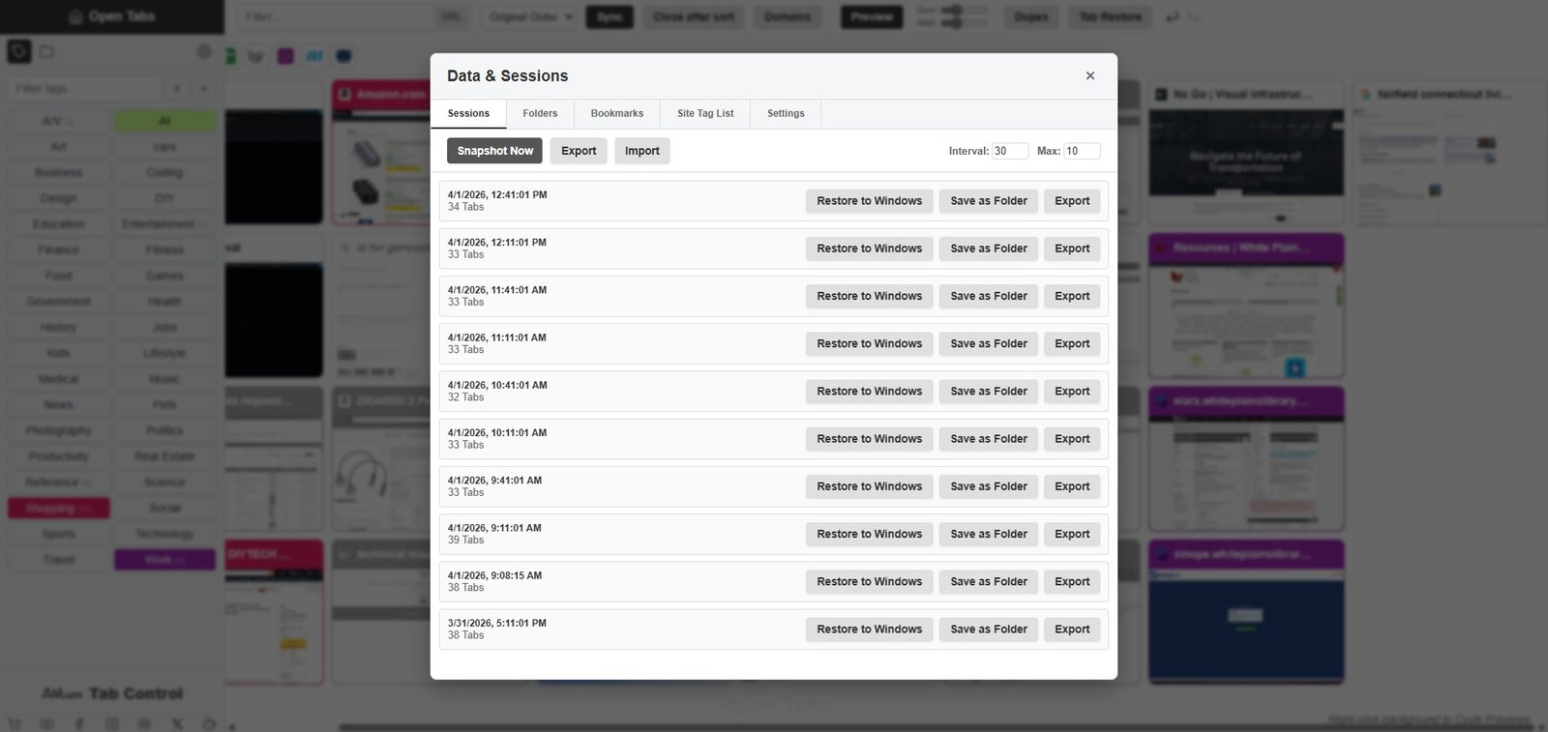Switch to the Folders tab
The height and width of the screenshot is (732, 1548).
(540, 113)
